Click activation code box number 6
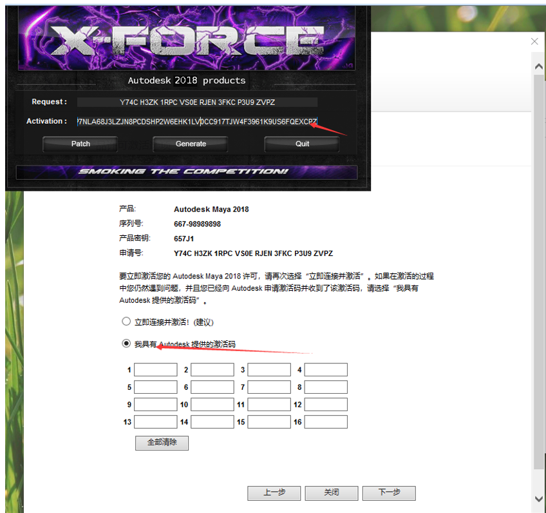546x513 pixels. pyautogui.click(x=212, y=387)
